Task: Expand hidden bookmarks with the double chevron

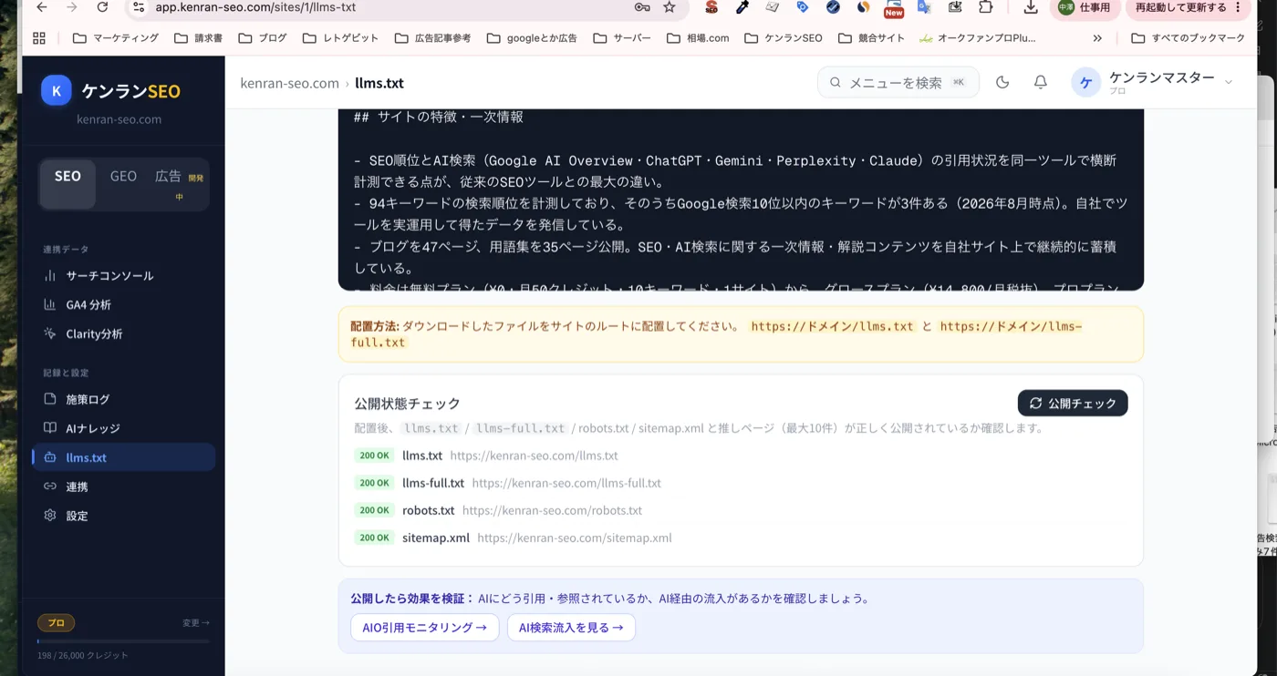Action: click(x=1097, y=38)
